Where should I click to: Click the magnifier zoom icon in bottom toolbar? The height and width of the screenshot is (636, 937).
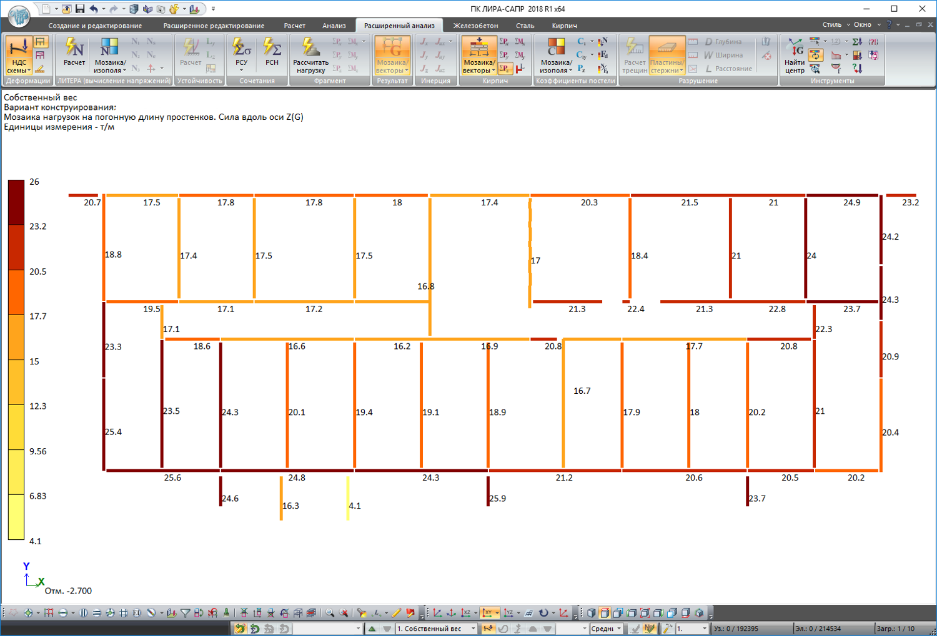329,613
